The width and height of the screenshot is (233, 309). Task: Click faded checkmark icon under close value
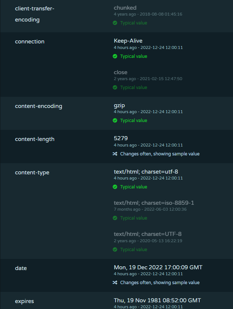115,88
